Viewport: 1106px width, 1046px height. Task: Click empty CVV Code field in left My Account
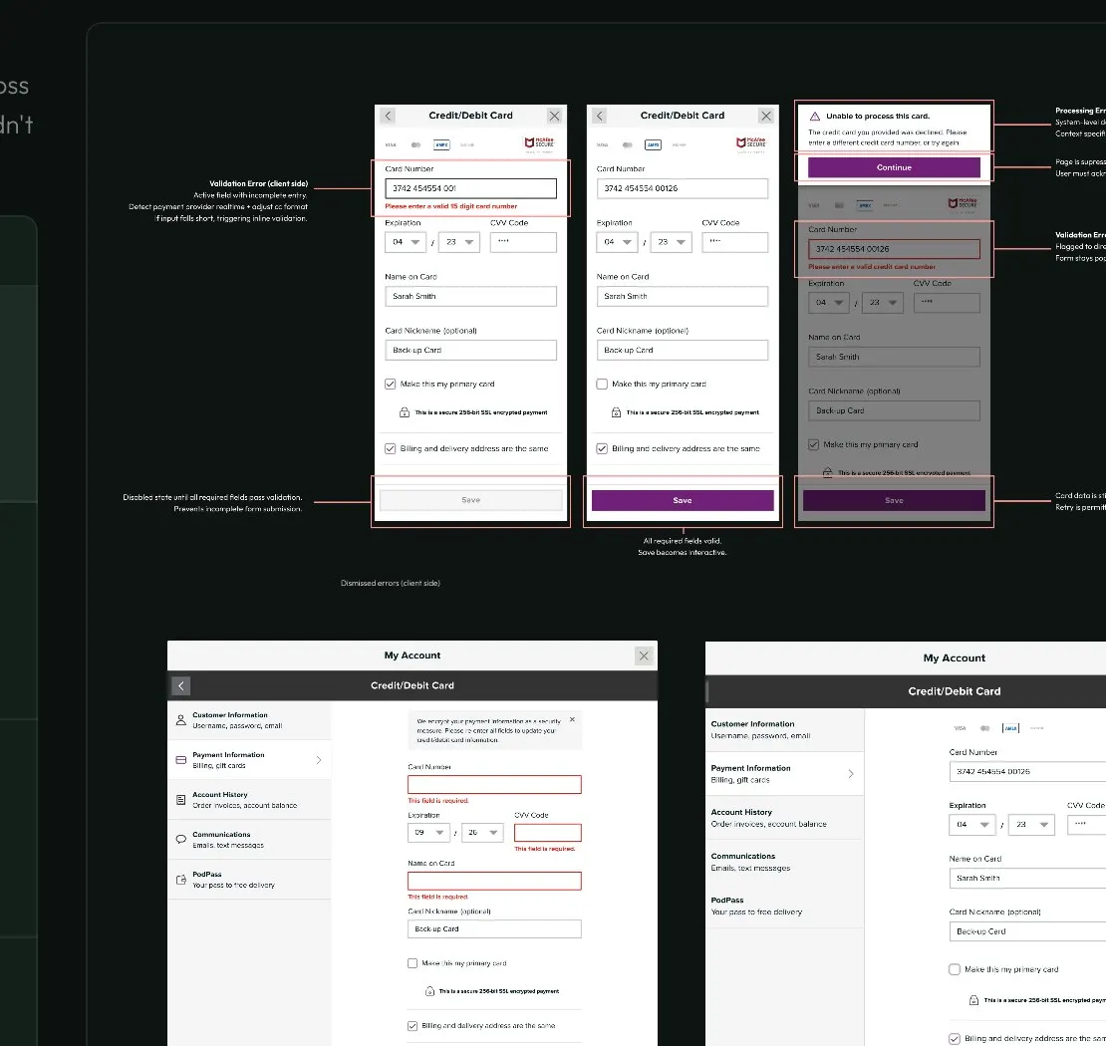pos(548,833)
